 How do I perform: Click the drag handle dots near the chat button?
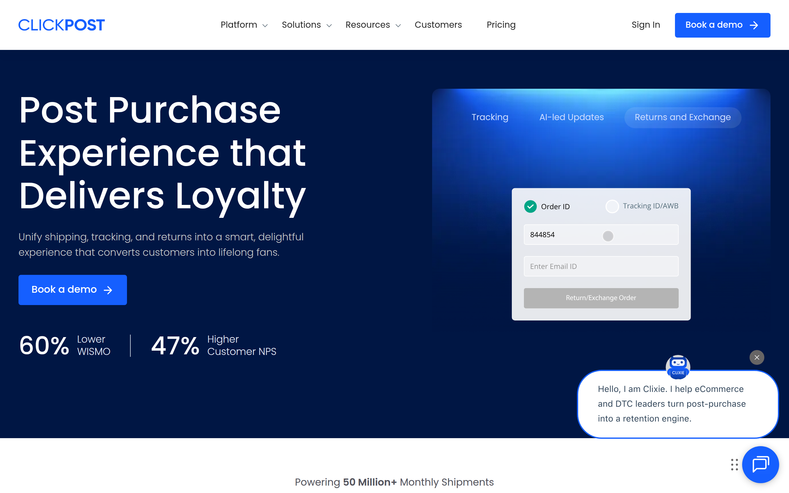click(734, 465)
